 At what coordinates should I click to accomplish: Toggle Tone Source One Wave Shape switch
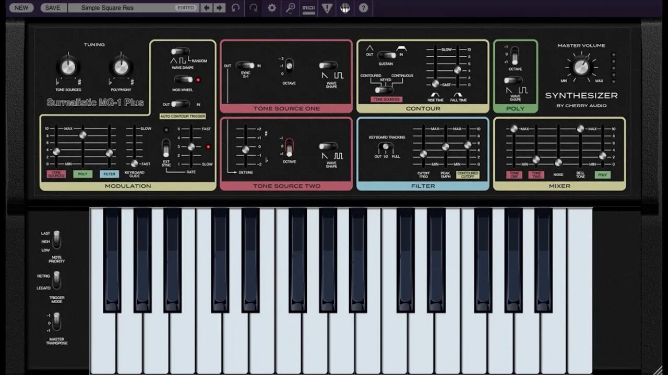coord(328,66)
